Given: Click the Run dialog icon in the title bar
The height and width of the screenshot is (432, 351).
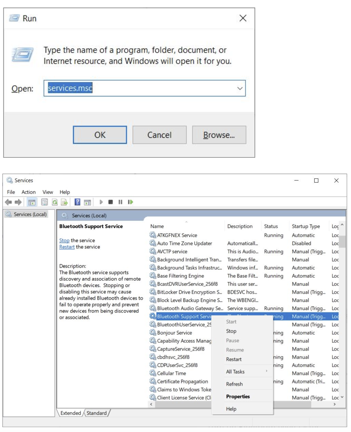Looking at the screenshot, I should pos(14,18).
